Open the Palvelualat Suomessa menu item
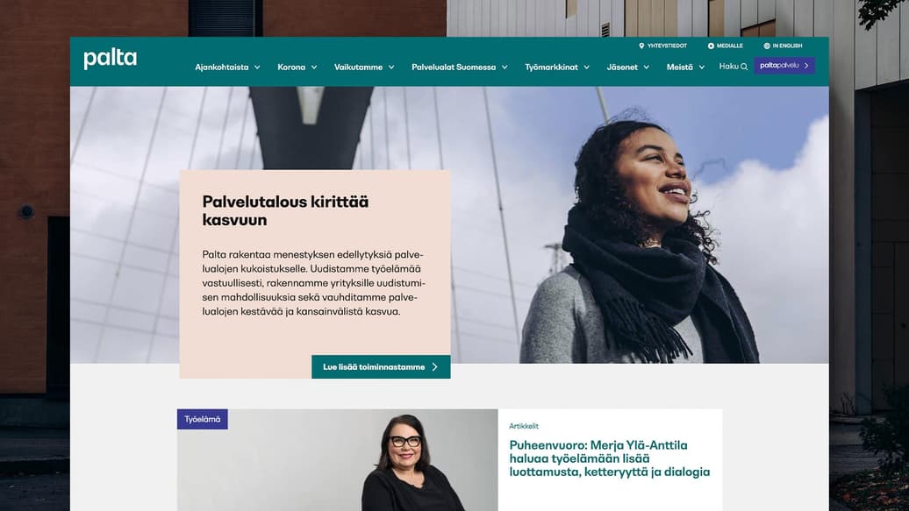Image resolution: width=909 pixels, height=511 pixels. (459, 67)
